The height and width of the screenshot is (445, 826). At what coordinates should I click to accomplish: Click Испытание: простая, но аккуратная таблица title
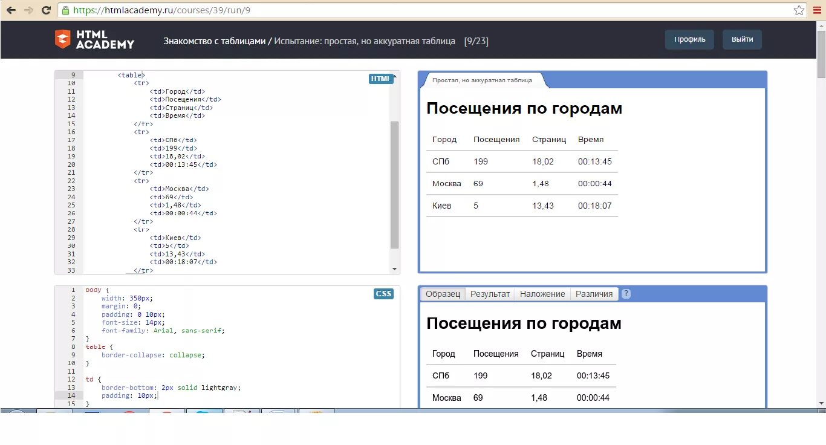click(x=365, y=41)
